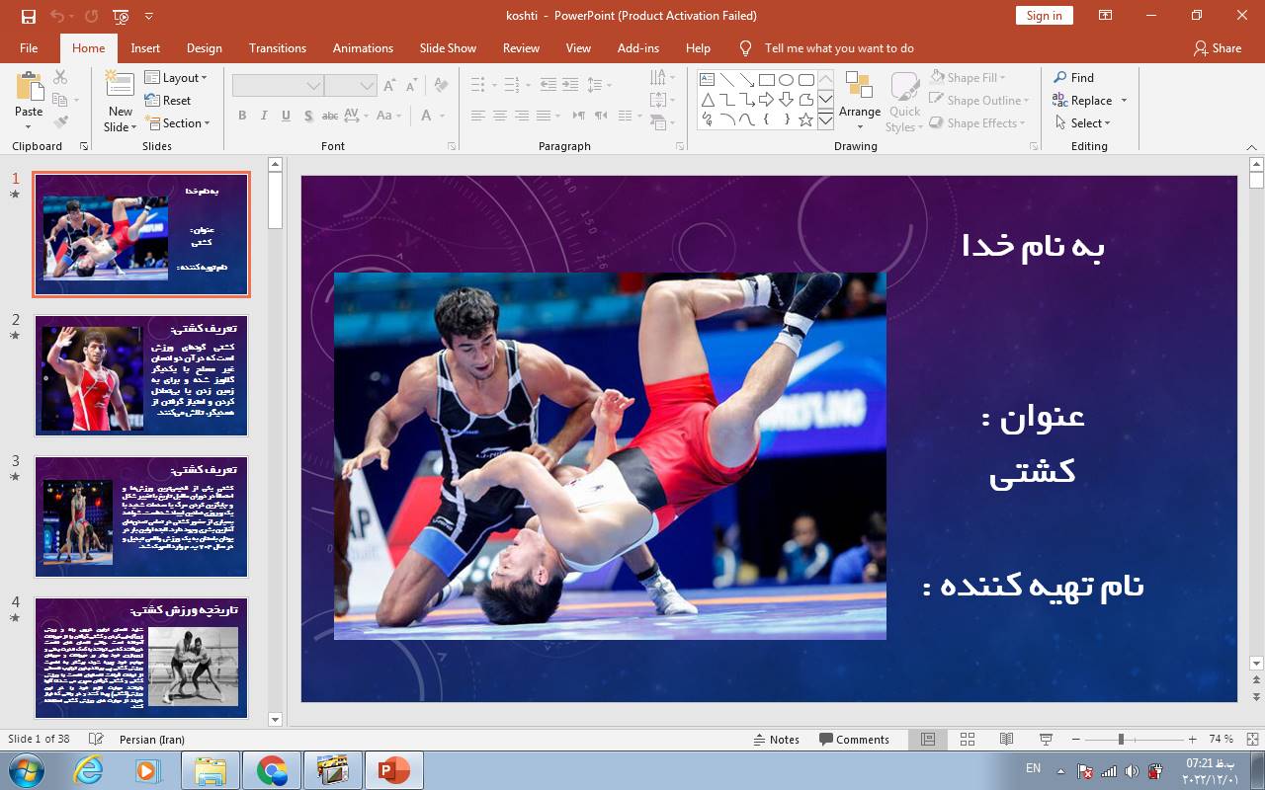This screenshot has height=790, width=1265.
Task: Toggle the Notes pane
Action: click(x=776, y=739)
